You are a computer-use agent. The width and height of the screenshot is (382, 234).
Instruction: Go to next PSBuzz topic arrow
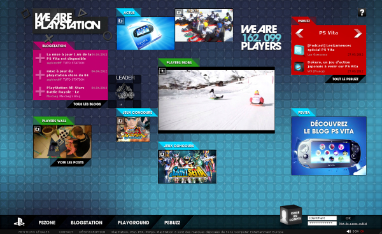pyautogui.click(x=358, y=33)
